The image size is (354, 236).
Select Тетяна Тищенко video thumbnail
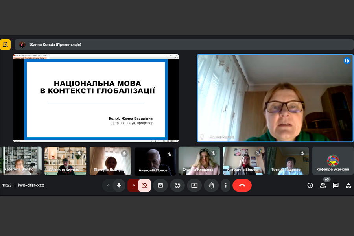(288, 161)
